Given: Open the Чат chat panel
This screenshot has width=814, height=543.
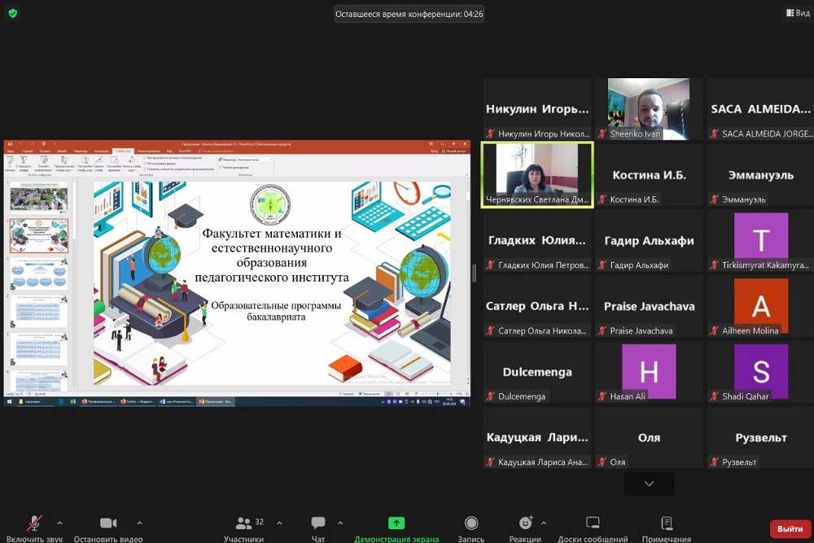Looking at the screenshot, I should tap(318, 523).
